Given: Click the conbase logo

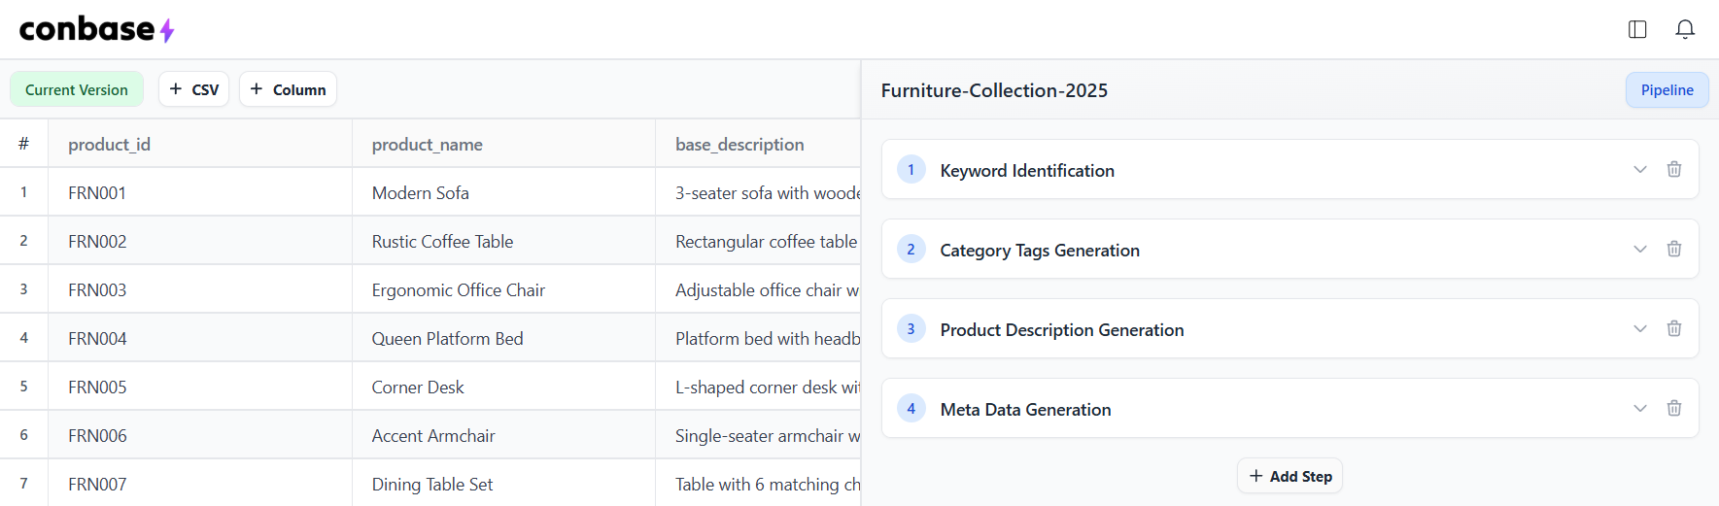Looking at the screenshot, I should coord(96,29).
